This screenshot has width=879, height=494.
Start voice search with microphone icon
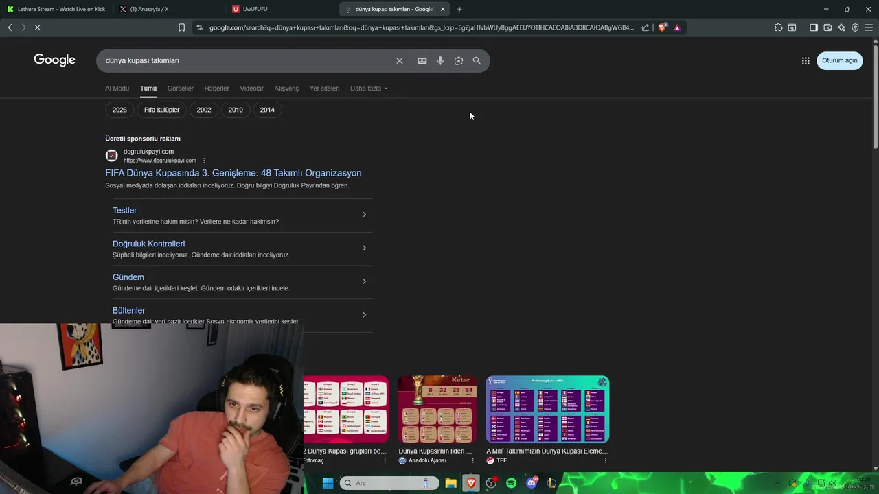click(x=440, y=60)
